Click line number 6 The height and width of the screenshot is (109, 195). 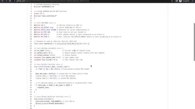31,7
